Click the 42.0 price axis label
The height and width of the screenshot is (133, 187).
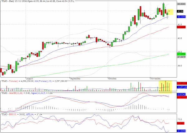pyautogui.click(x=180, y=24)
